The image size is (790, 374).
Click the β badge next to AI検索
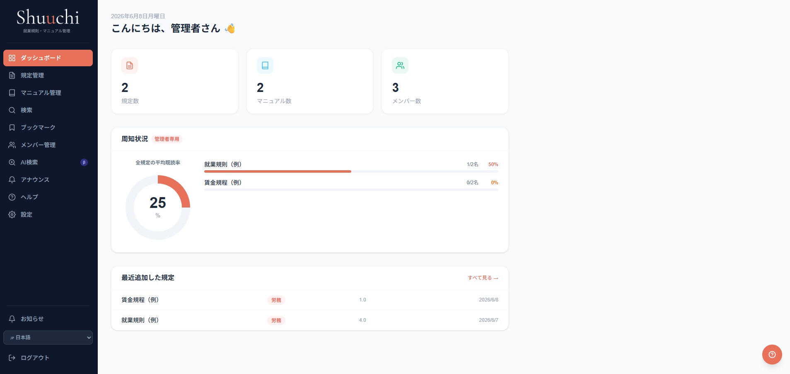(84, 162)
